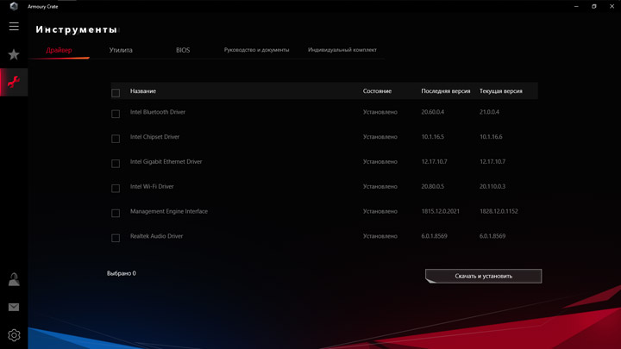The image size is (621, 349).
Task: Select the Intel Chipset Driver name
Action: (x=155, y=137)
